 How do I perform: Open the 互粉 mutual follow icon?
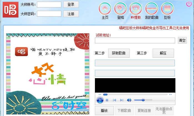[167, 9]
